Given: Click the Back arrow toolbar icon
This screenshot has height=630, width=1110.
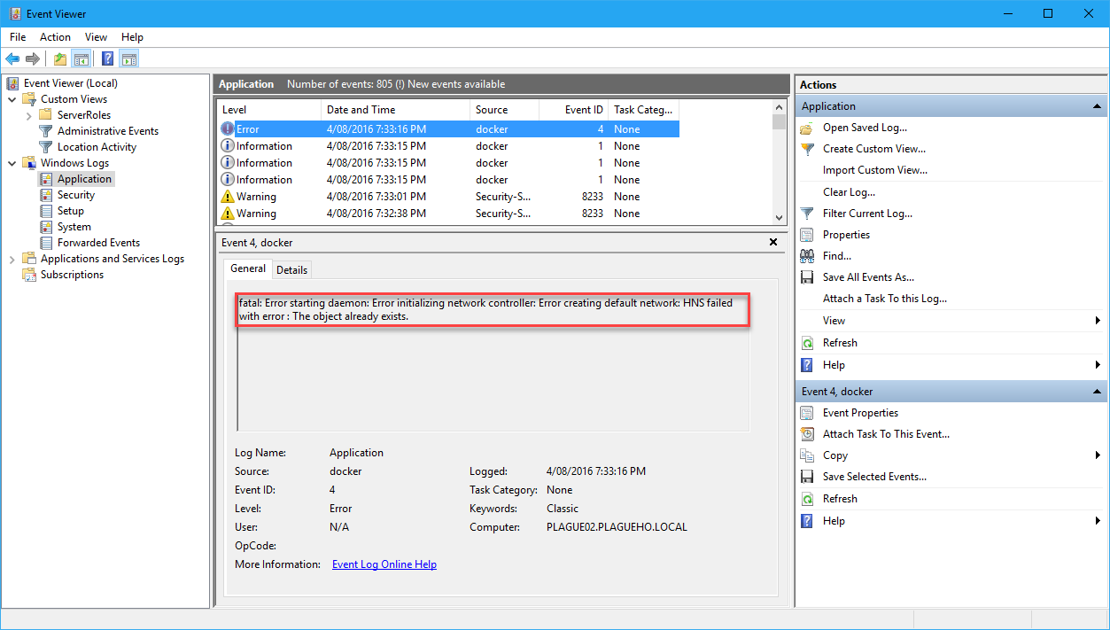Looking at the screenshot, I should [x=12, y=59].
